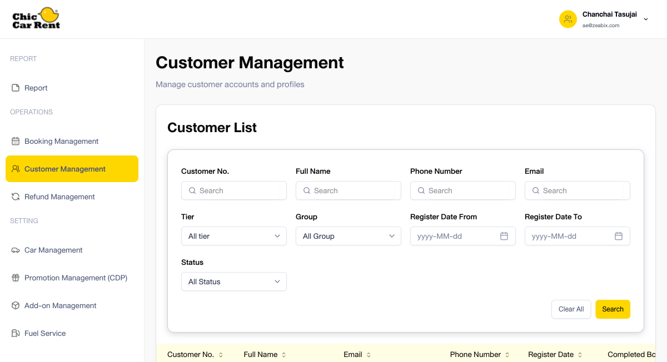Open Refund Management page

tap(72, 197)
